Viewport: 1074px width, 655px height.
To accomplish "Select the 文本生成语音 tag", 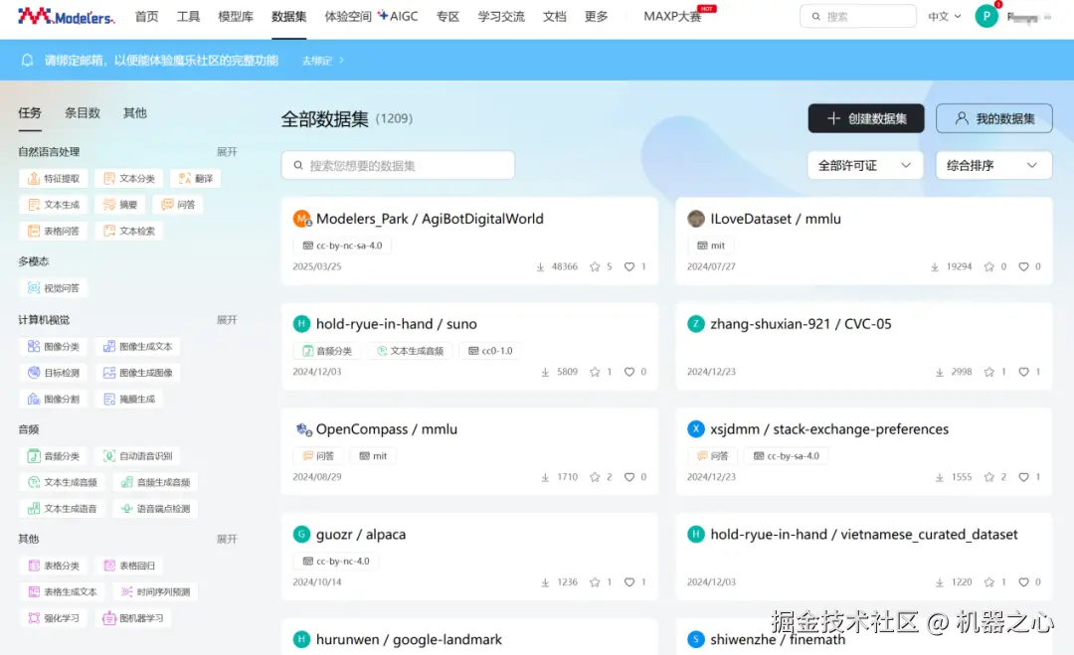I will [63, 509].
